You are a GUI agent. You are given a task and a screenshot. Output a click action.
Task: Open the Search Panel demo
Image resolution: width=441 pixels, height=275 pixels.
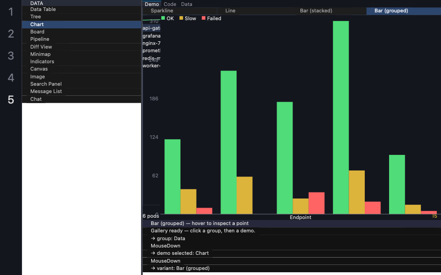pos(81,84)
